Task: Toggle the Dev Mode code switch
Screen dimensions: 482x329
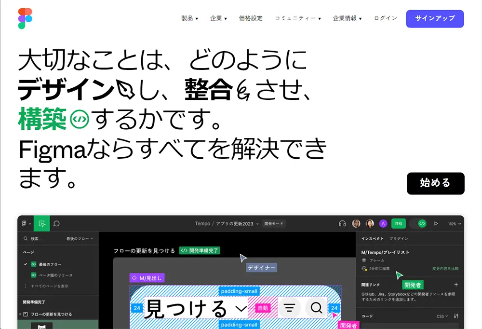Action: coord(418,224)
